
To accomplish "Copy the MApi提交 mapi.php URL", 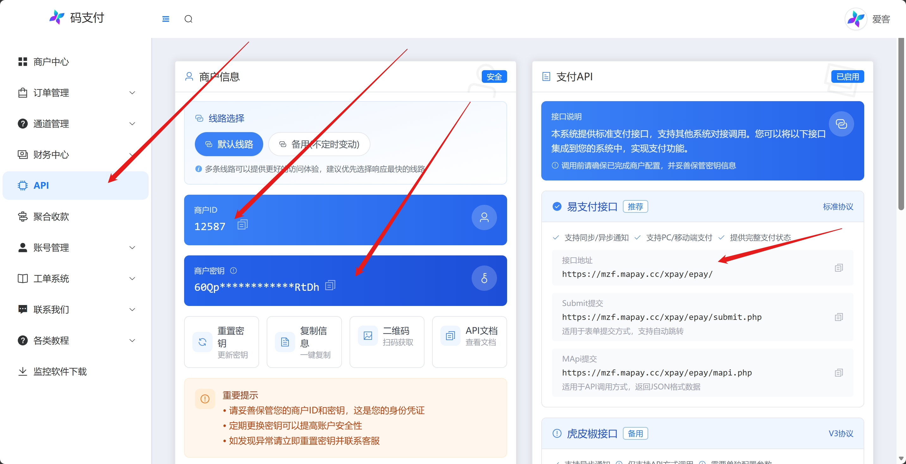I will pos(839,373).
